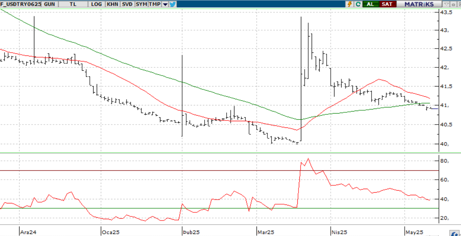Toggle KHN option in chart toolbar
Screen dimensions: 461x236
tap(113, 4)
